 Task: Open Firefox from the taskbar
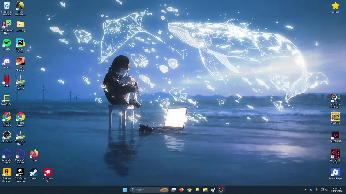click(x=181, y=190)
